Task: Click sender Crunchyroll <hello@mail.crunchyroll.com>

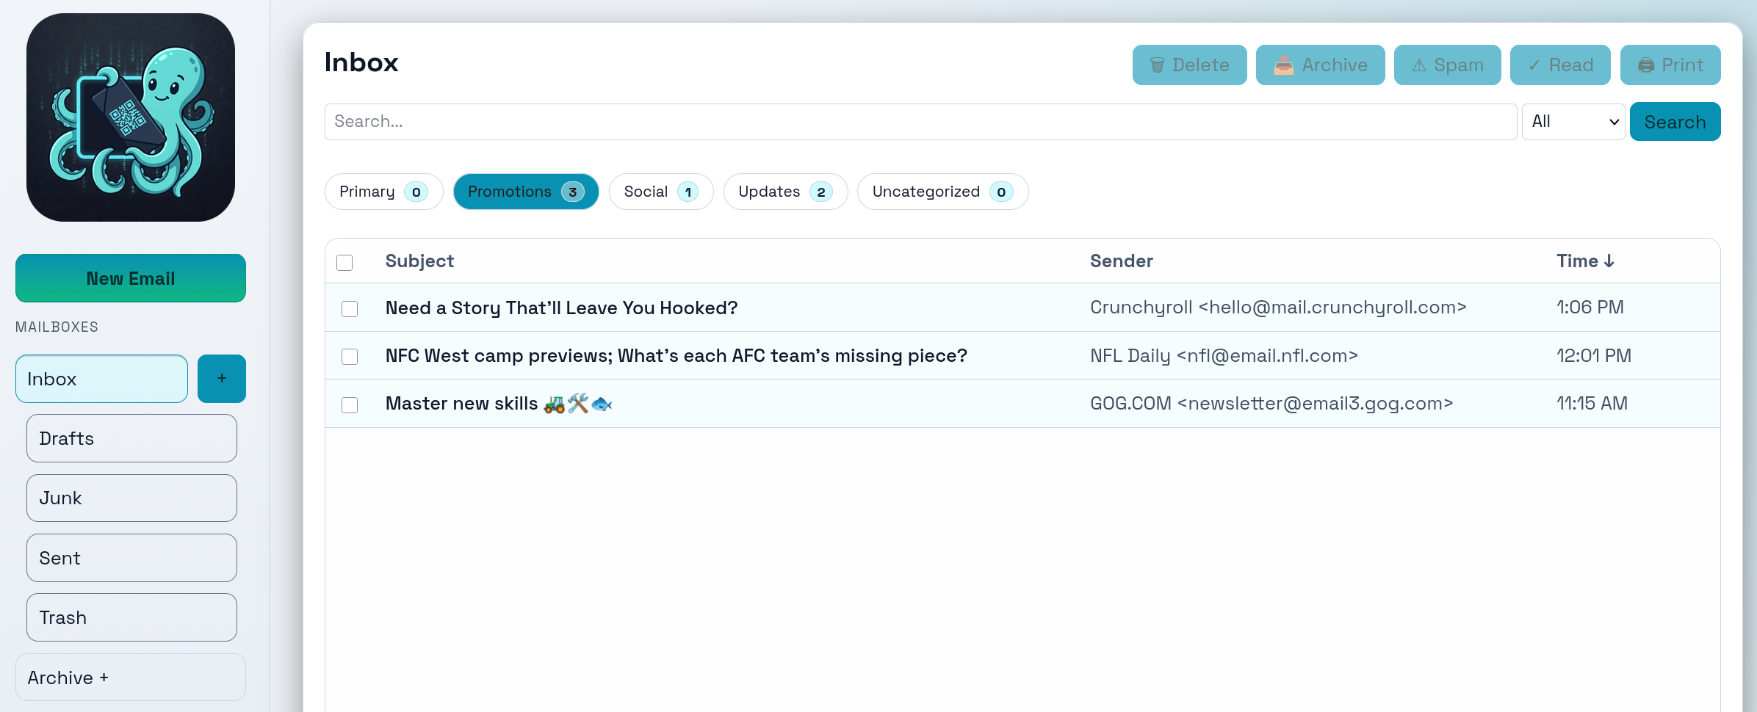Action: coord(1278,308)
